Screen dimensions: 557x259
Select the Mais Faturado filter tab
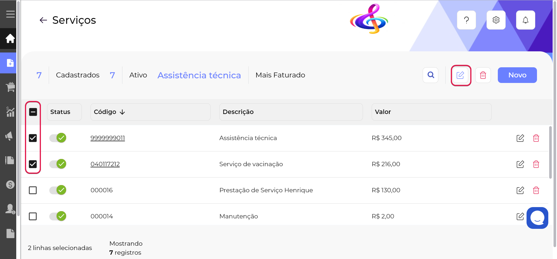point(280,75)
